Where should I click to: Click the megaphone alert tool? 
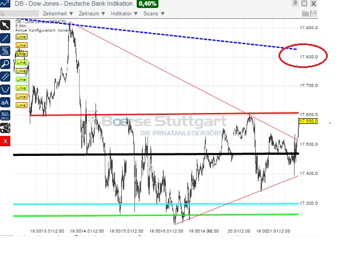coord(5,128)
